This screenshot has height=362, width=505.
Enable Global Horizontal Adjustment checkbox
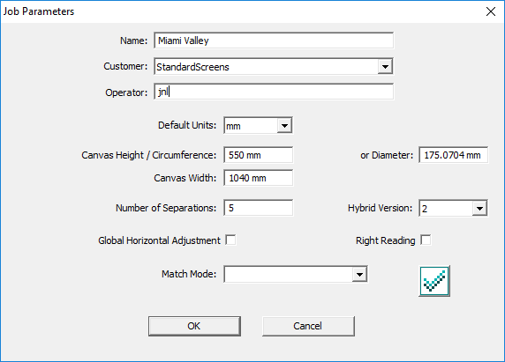click(230, 240)
